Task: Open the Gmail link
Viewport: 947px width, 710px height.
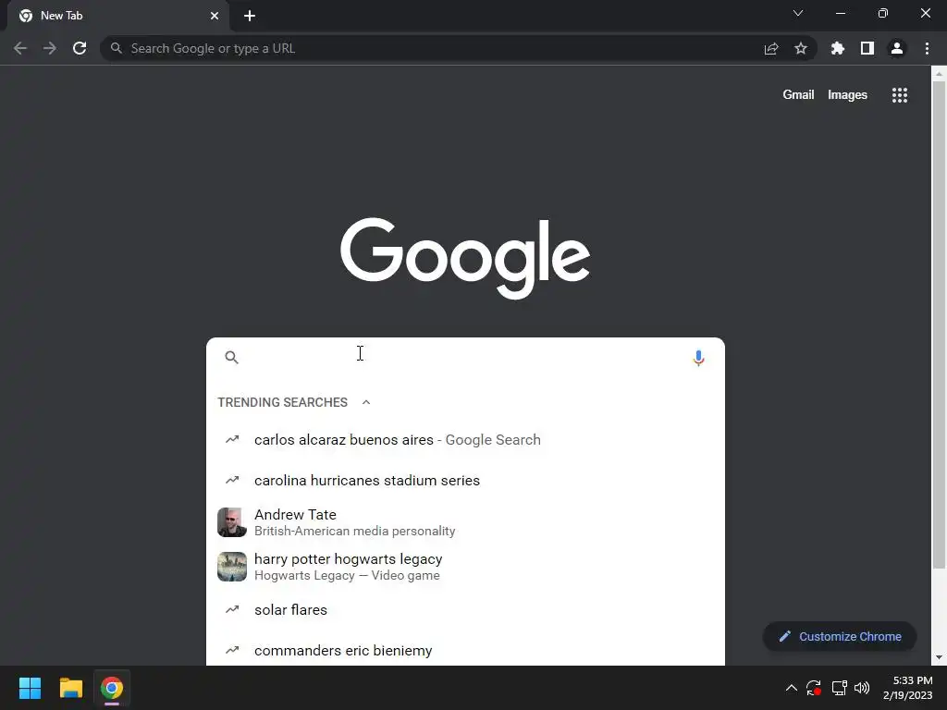Action: 798,95
